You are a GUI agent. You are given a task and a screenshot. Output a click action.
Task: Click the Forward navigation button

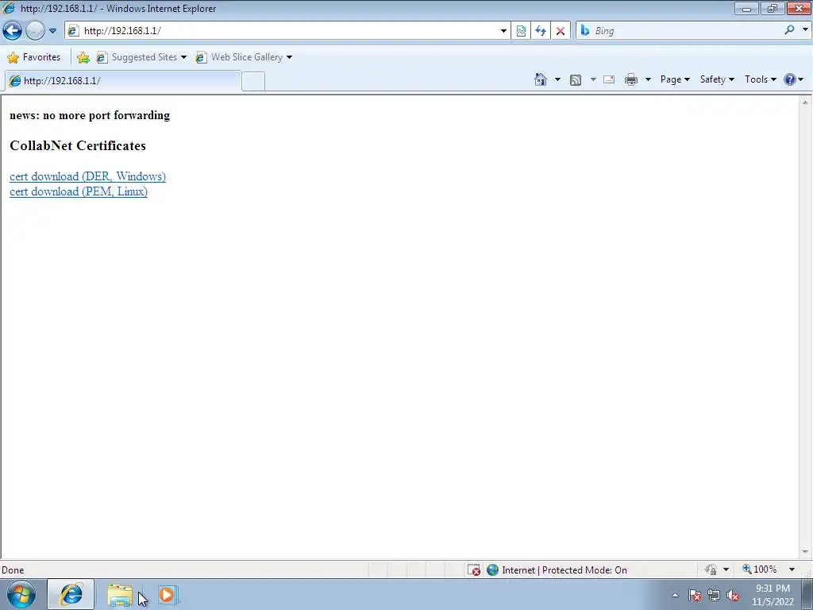[35, 31]
